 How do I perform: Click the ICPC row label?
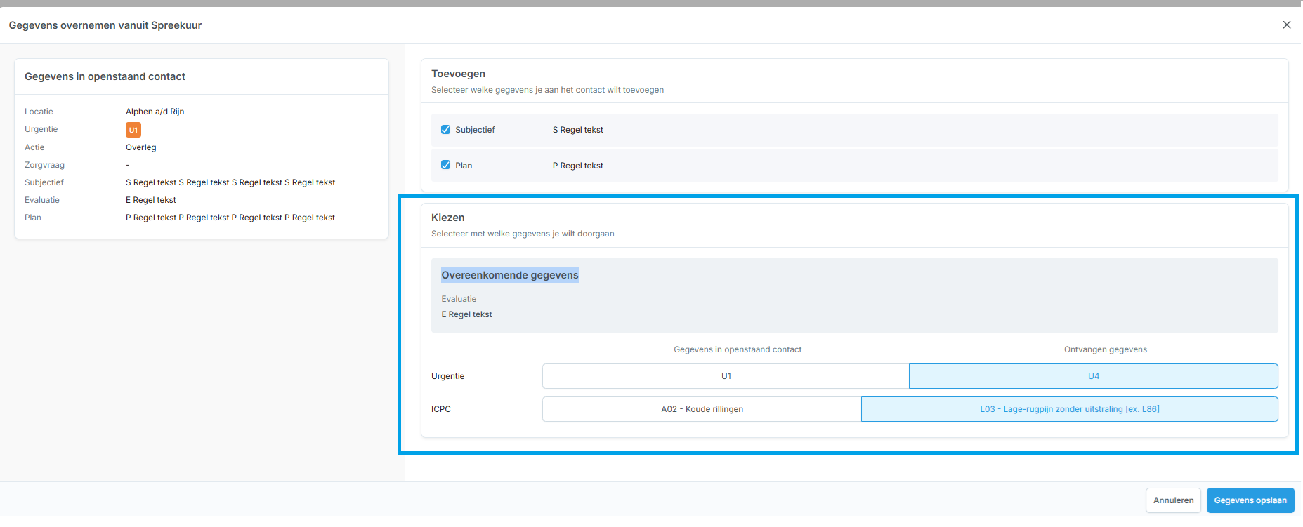(441, 409)
